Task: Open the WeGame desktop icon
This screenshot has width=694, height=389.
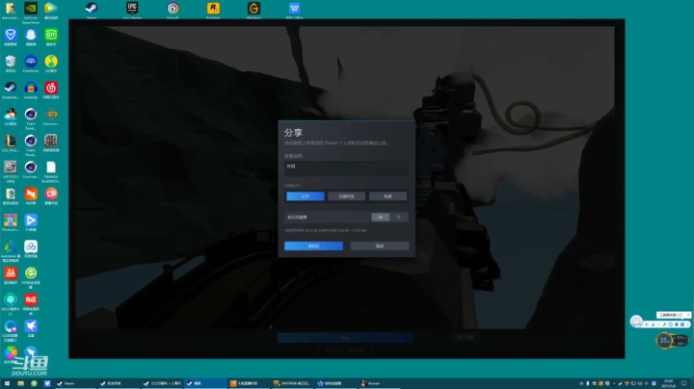Action: click(x=254, y=11)
